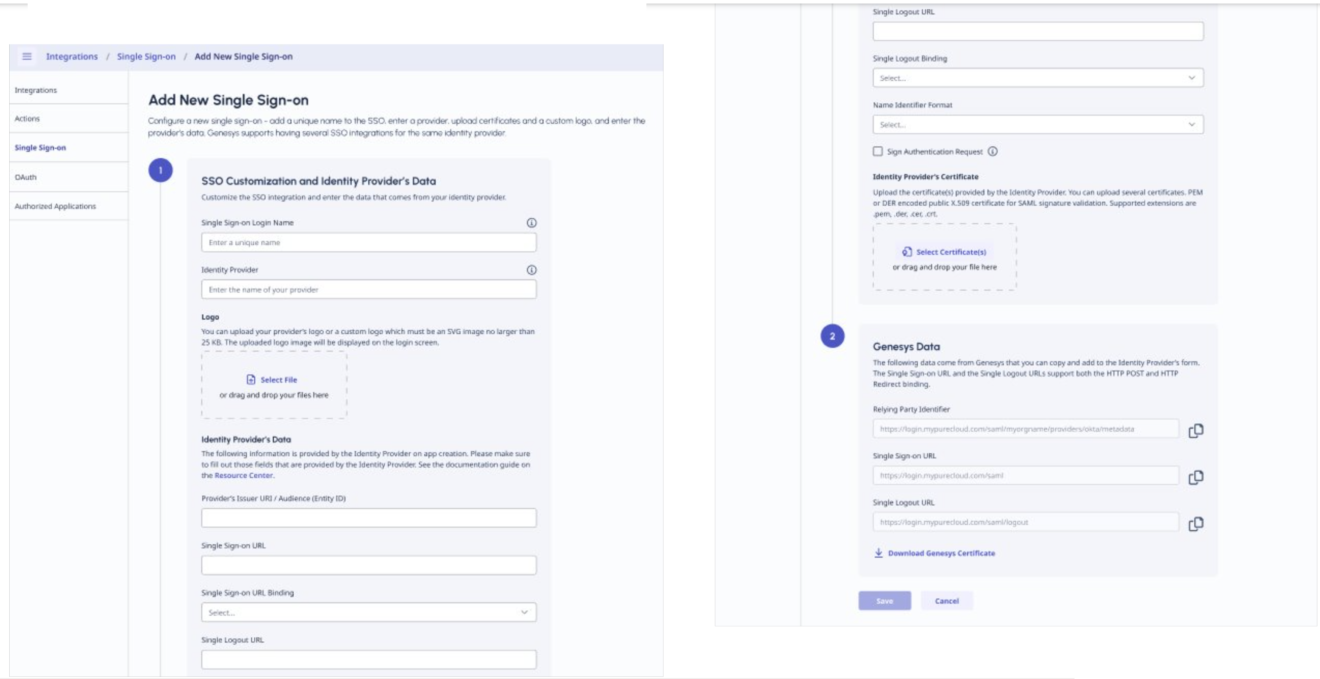Copy the Genesys Single Sign-on URL
The width and height of the screenshot is (1320, 679).
(x=1195, y=477)
